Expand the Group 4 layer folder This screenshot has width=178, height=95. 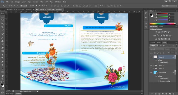point(154,69)
